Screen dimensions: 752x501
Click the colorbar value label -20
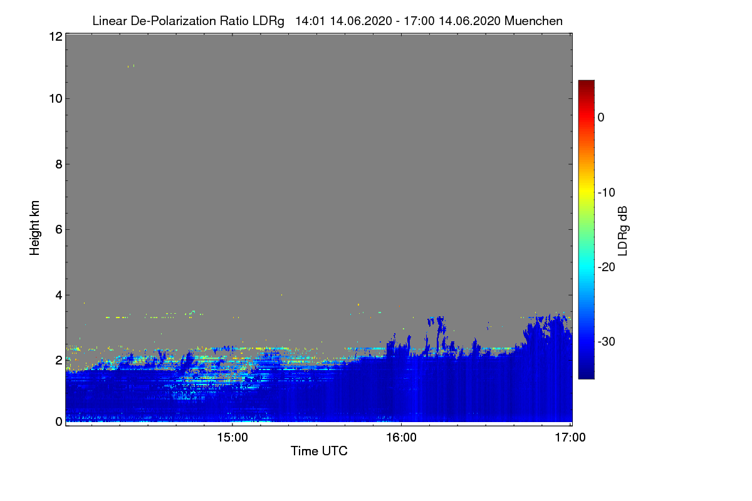607,267
